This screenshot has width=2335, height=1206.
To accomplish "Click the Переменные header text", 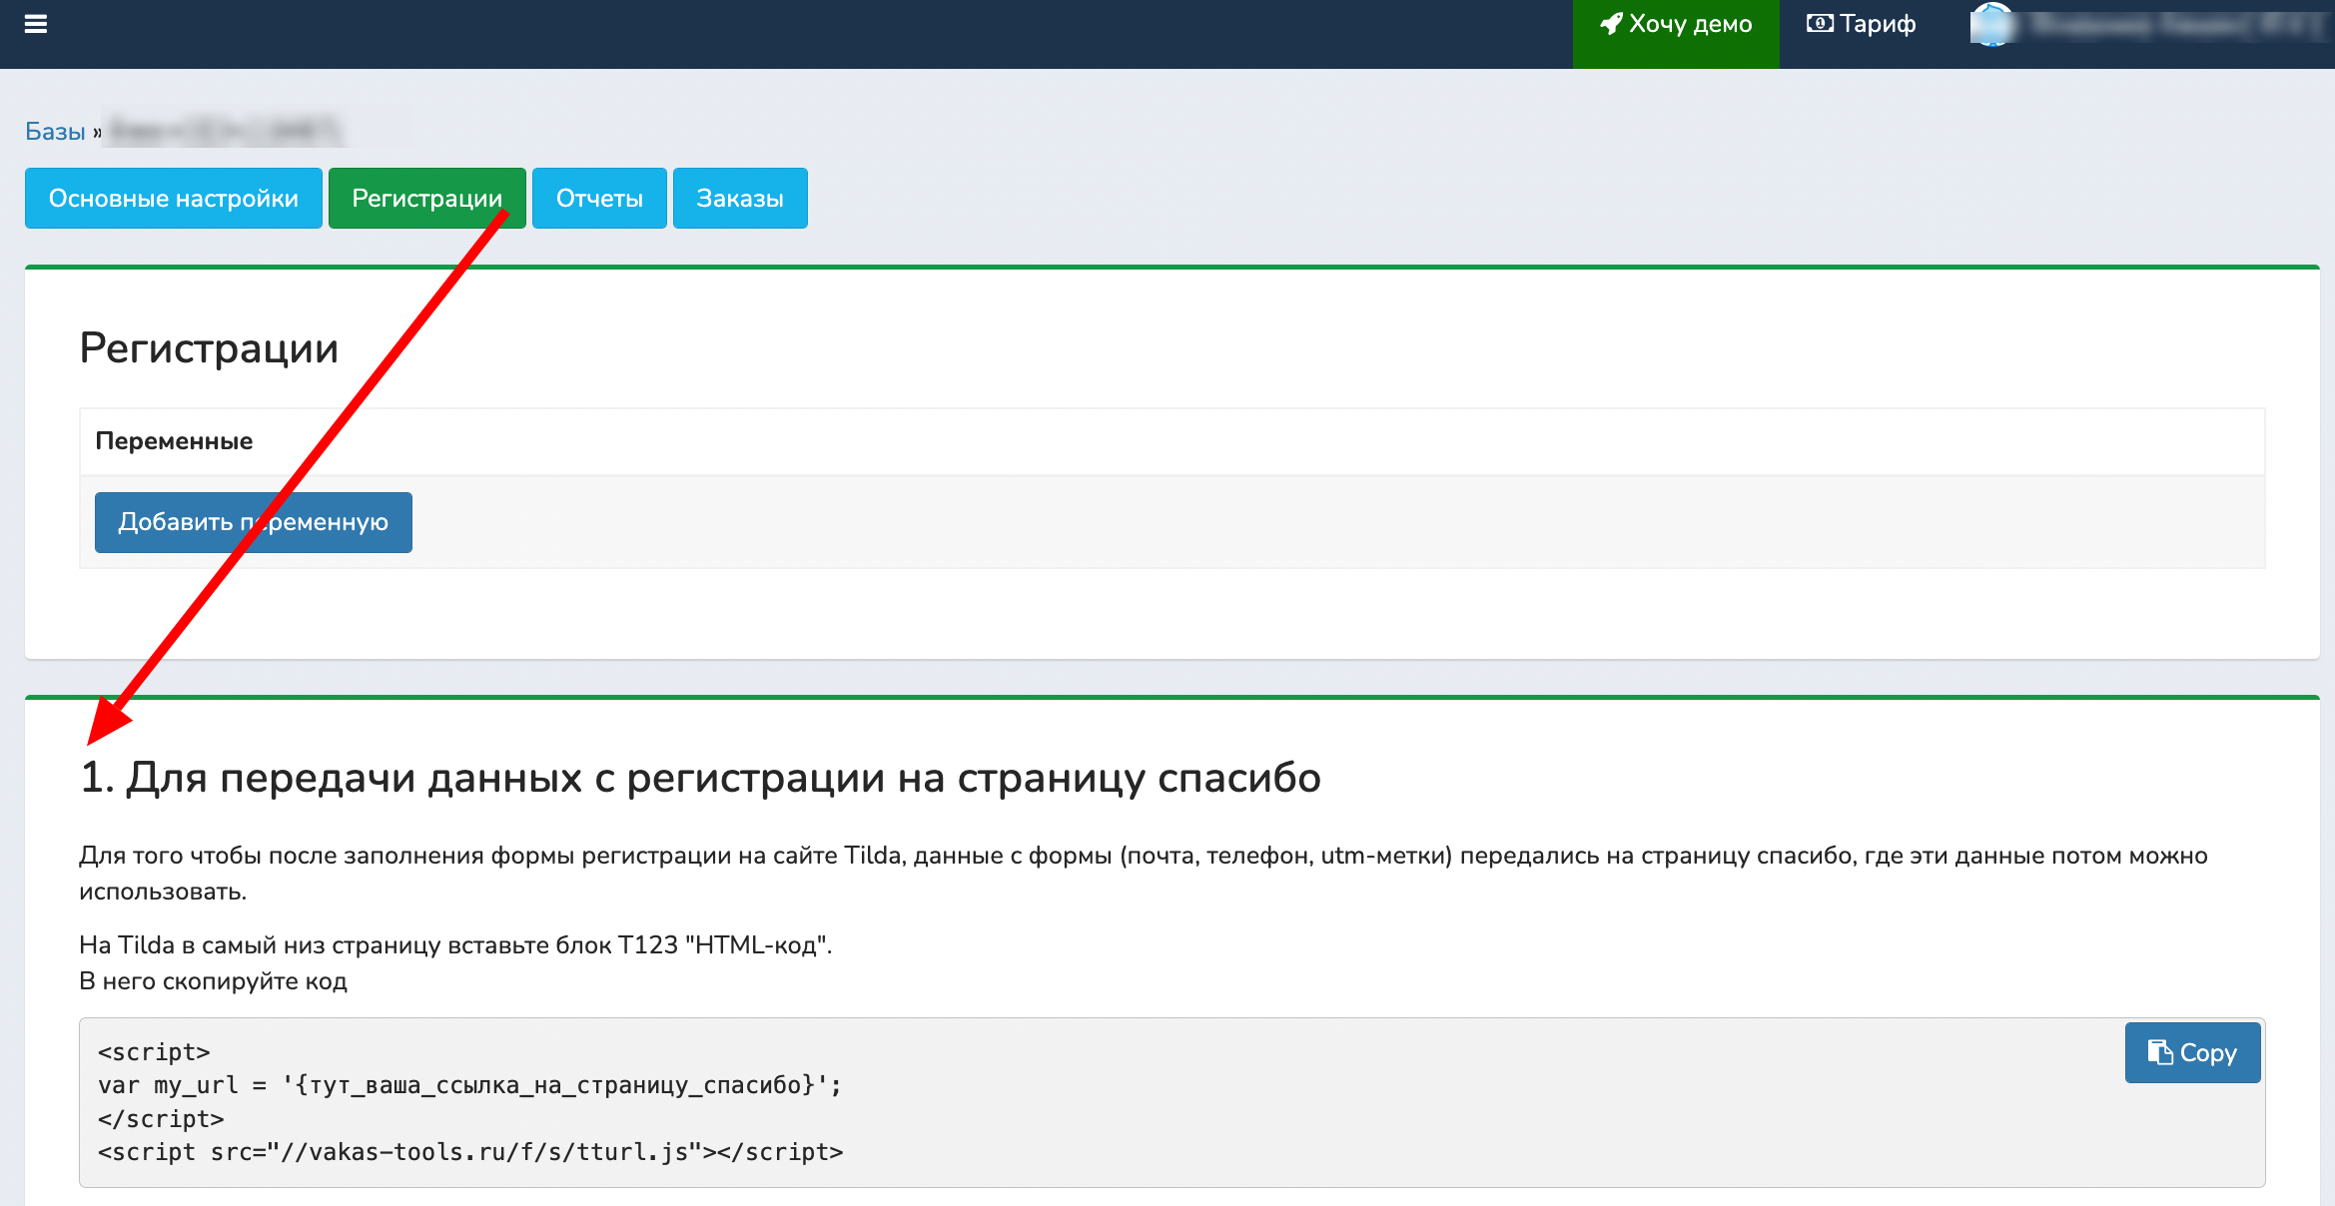I will [x=174, y=441].
